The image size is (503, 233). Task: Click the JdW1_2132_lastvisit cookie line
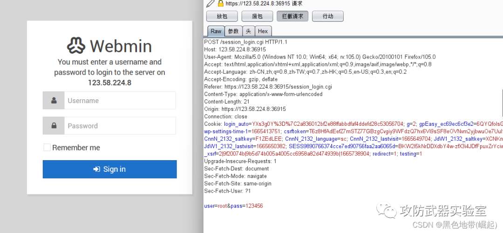[353, 146]
